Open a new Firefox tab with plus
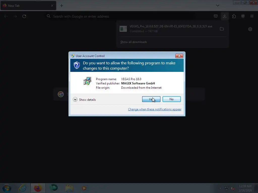Screen dimensions: 258x193 (61, 6)
